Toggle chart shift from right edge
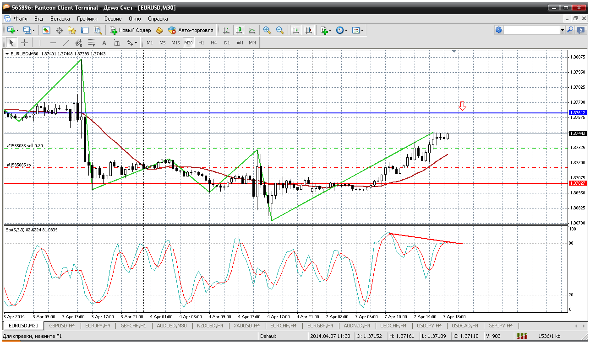The width and height of the screenshot is (590, 342). tap(309, 30)
